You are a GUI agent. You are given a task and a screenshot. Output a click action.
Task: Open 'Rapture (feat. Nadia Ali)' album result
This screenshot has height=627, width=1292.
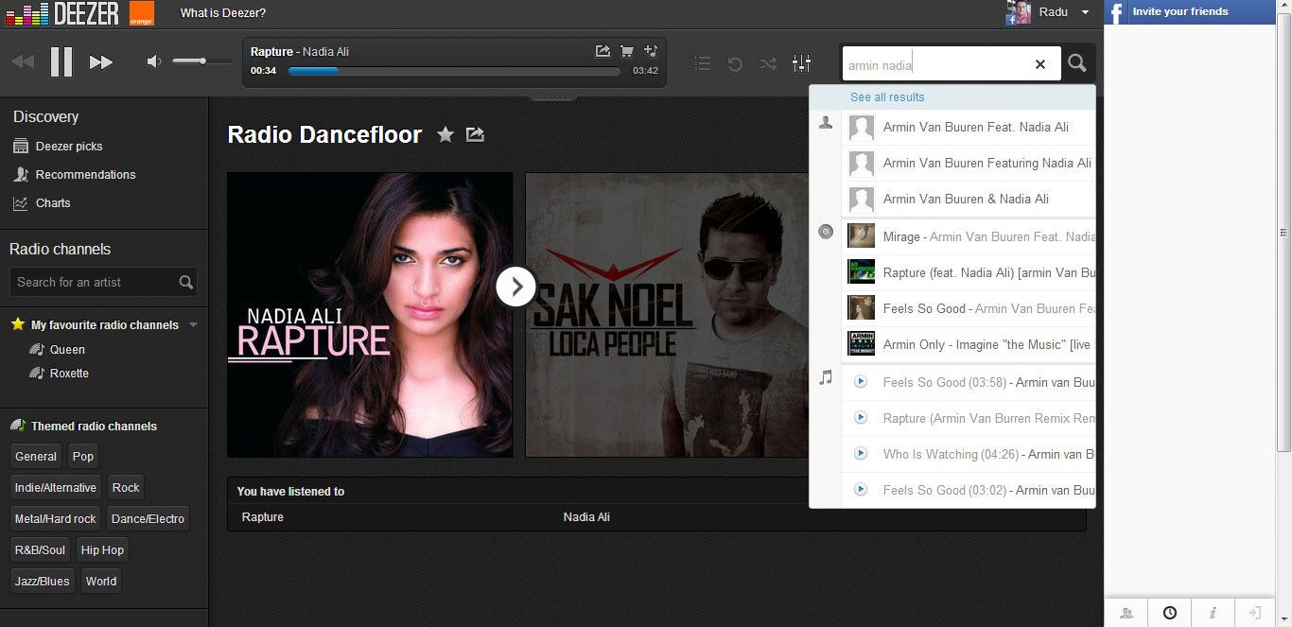tap(969, 272)
